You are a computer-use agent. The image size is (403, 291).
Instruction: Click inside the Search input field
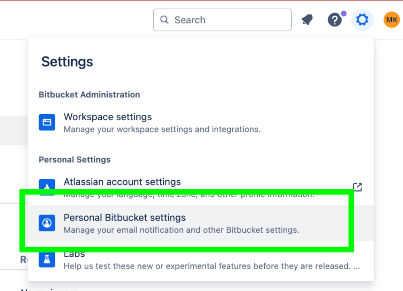click(x=222, y=20)
